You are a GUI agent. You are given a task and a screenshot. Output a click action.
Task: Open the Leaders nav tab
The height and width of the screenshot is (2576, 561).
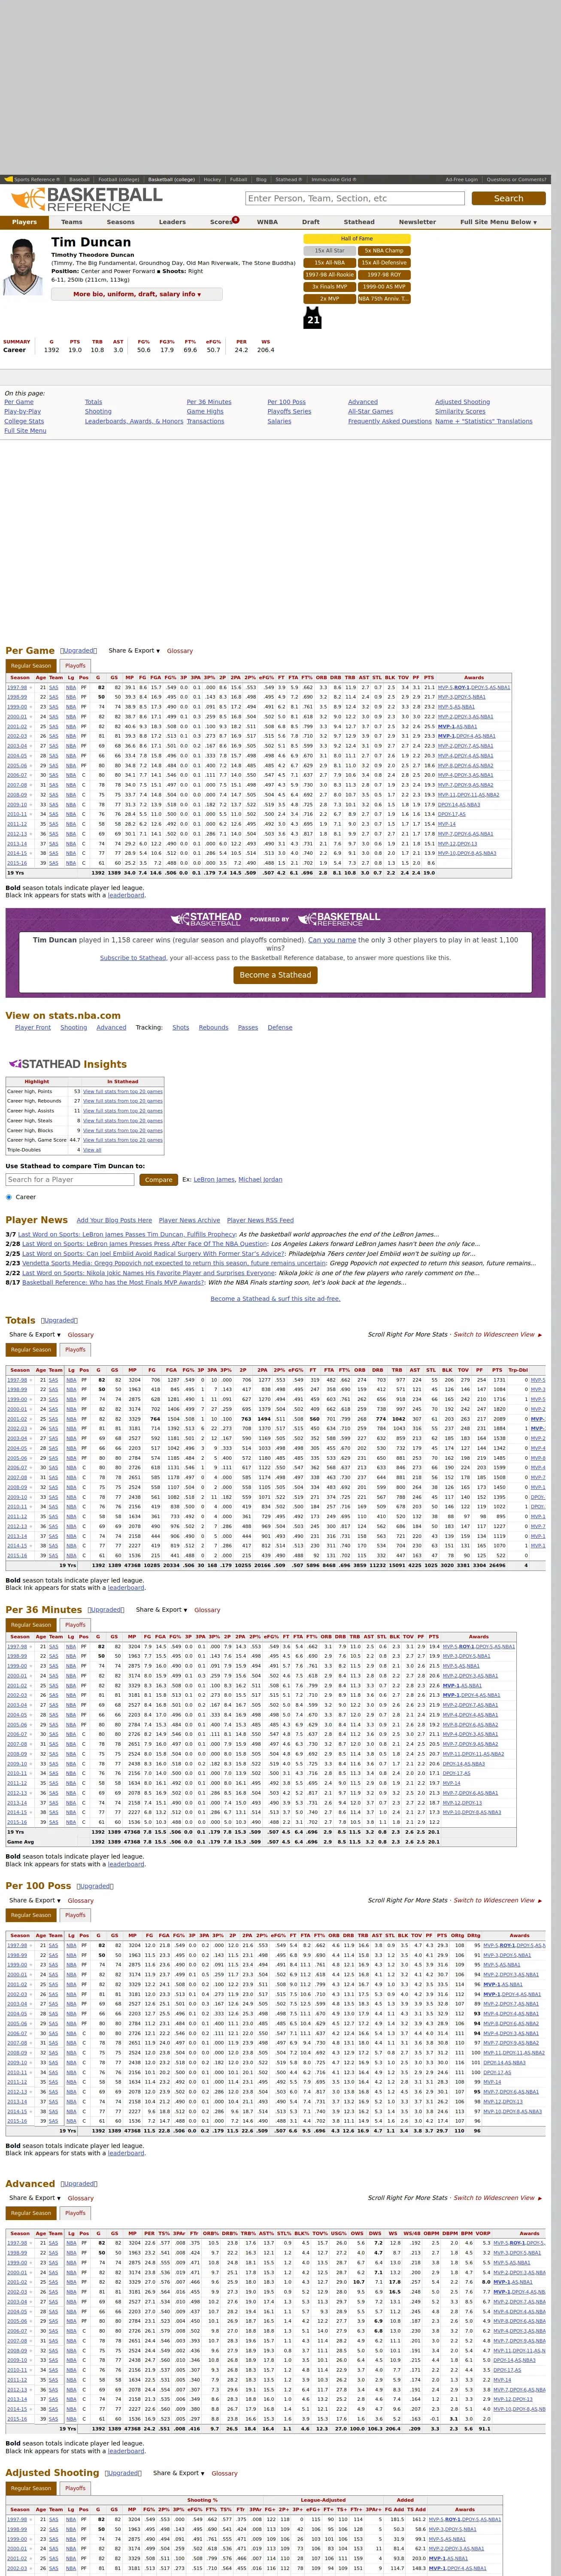(x=172, y=222)
